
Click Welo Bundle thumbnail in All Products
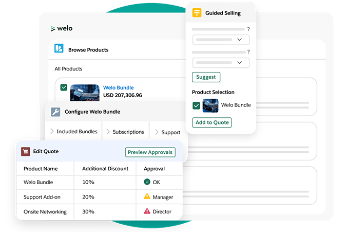click(x=85, y=93)
